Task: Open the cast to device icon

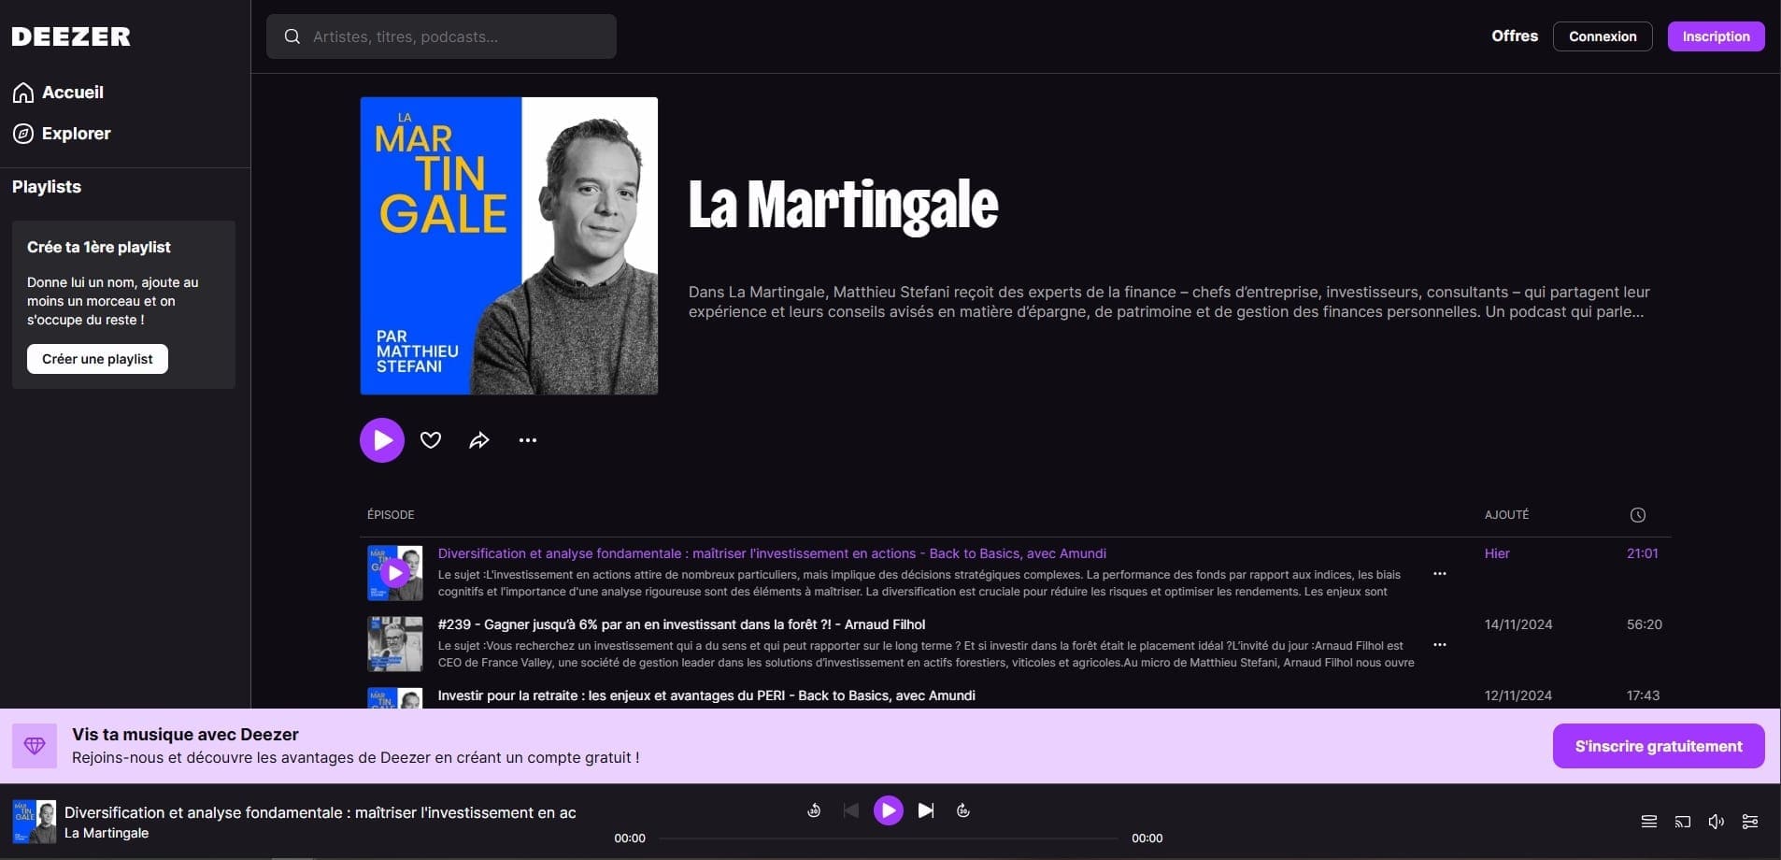Action: (x=1683, y=822)
